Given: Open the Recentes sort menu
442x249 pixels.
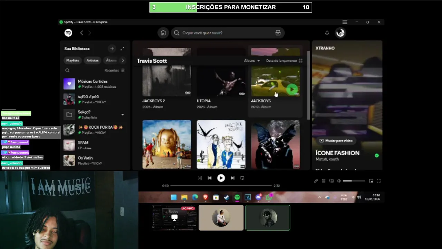Looking at the screenshot, I should point(114,70).
